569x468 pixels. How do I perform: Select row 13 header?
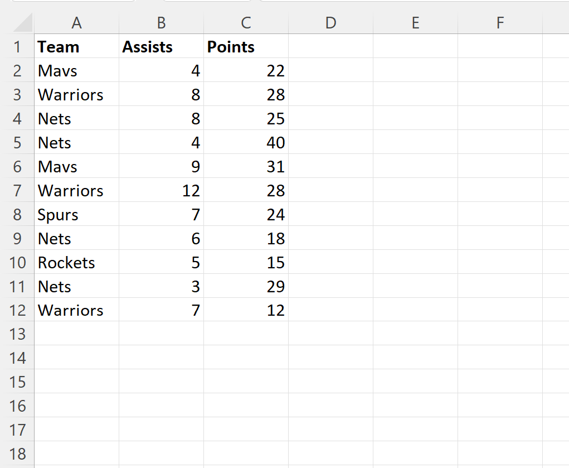(17, 334)
